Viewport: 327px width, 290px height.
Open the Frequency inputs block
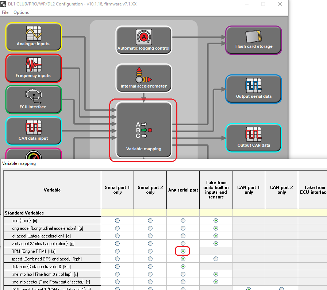[x=34, y=68]
